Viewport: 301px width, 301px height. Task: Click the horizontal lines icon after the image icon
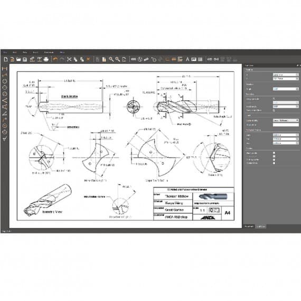click(x=200, y=59)
